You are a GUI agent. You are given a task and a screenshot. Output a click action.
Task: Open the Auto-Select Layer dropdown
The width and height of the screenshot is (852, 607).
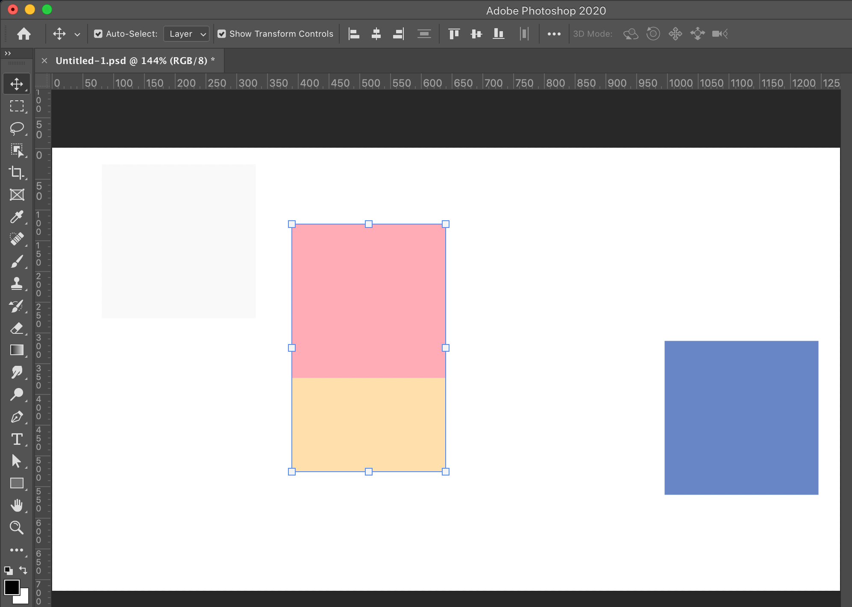pos(186,34)
